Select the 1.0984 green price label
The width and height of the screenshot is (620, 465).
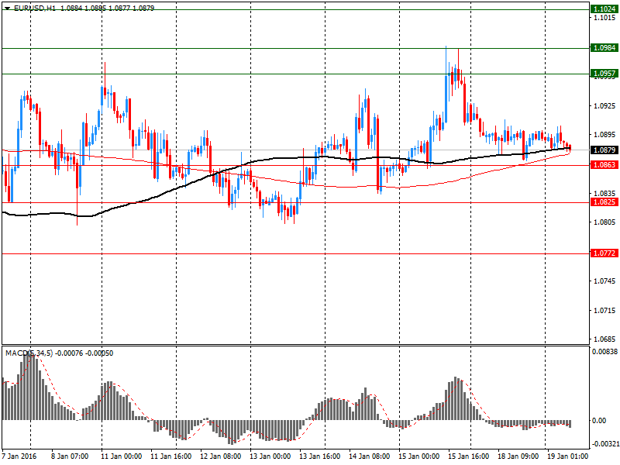[x=604, y=48]
